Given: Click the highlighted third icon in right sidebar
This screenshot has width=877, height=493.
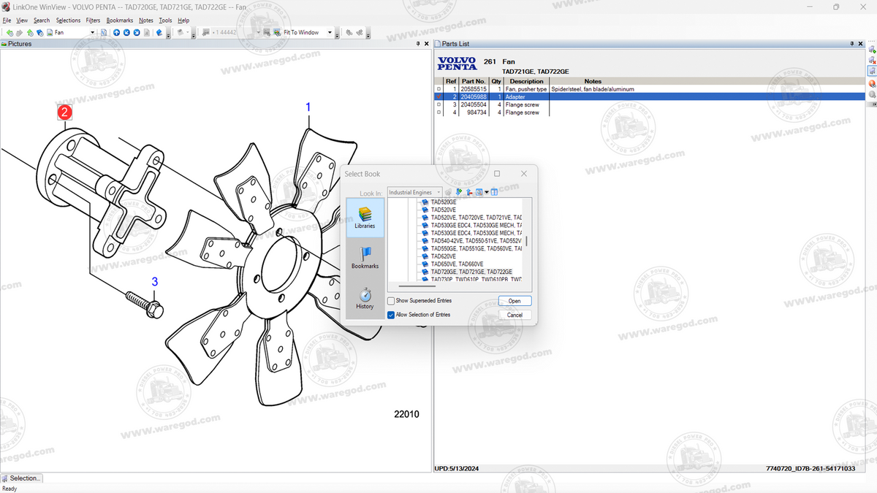Looking at the screenshot, I should pyautogui.click(x=872, y=72).
